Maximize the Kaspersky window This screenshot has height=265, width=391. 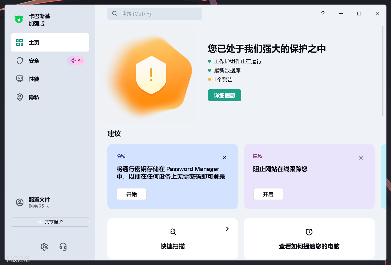pos(359,14)
